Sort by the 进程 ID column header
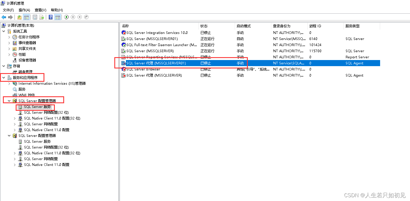The height and width of the screenshot is (201, 410). click(x=326, y=26)
